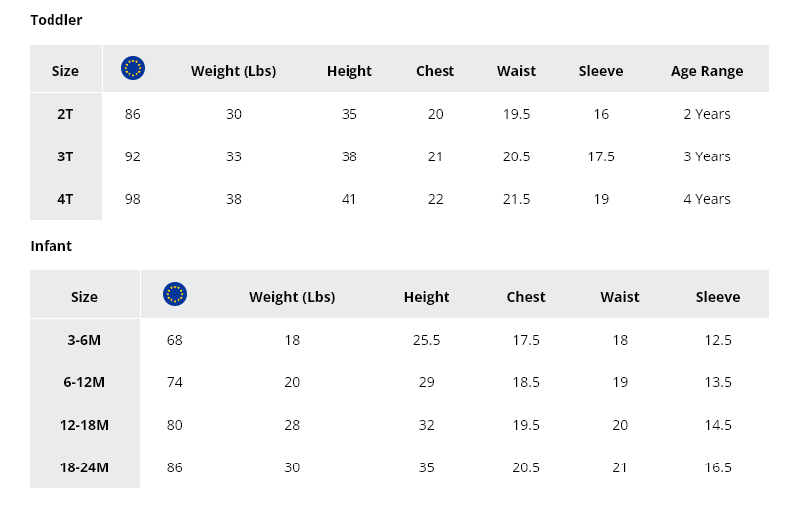Screen dimensions: 798x516
Task: Click the Sleeve header in Infant table
Action: [718, 297]
